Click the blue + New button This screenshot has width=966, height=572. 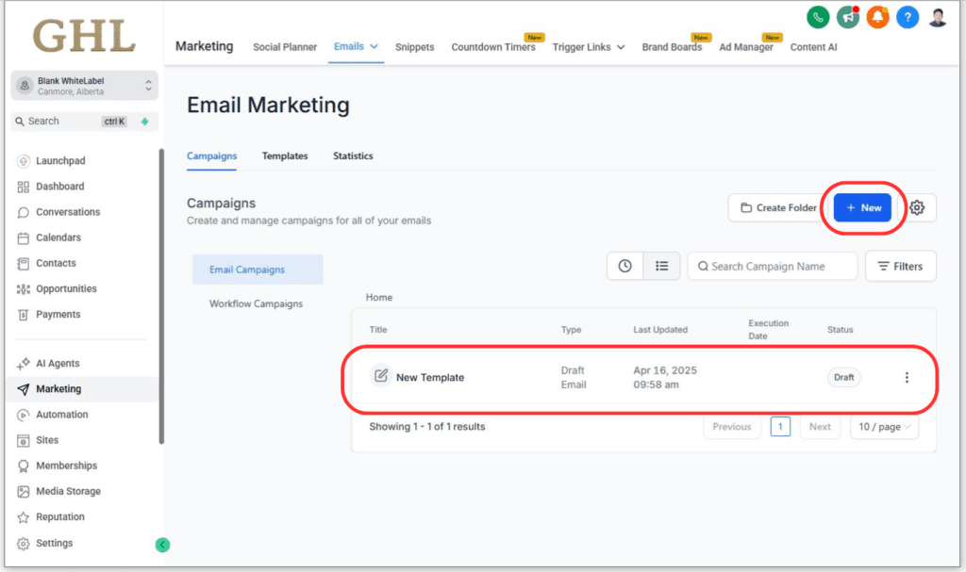point(862,207)
